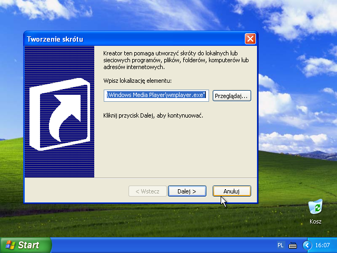Screen dimensions: 337x253
Task: Close the Tworzenie skrótu dialog
Action: tap(250, 39)
